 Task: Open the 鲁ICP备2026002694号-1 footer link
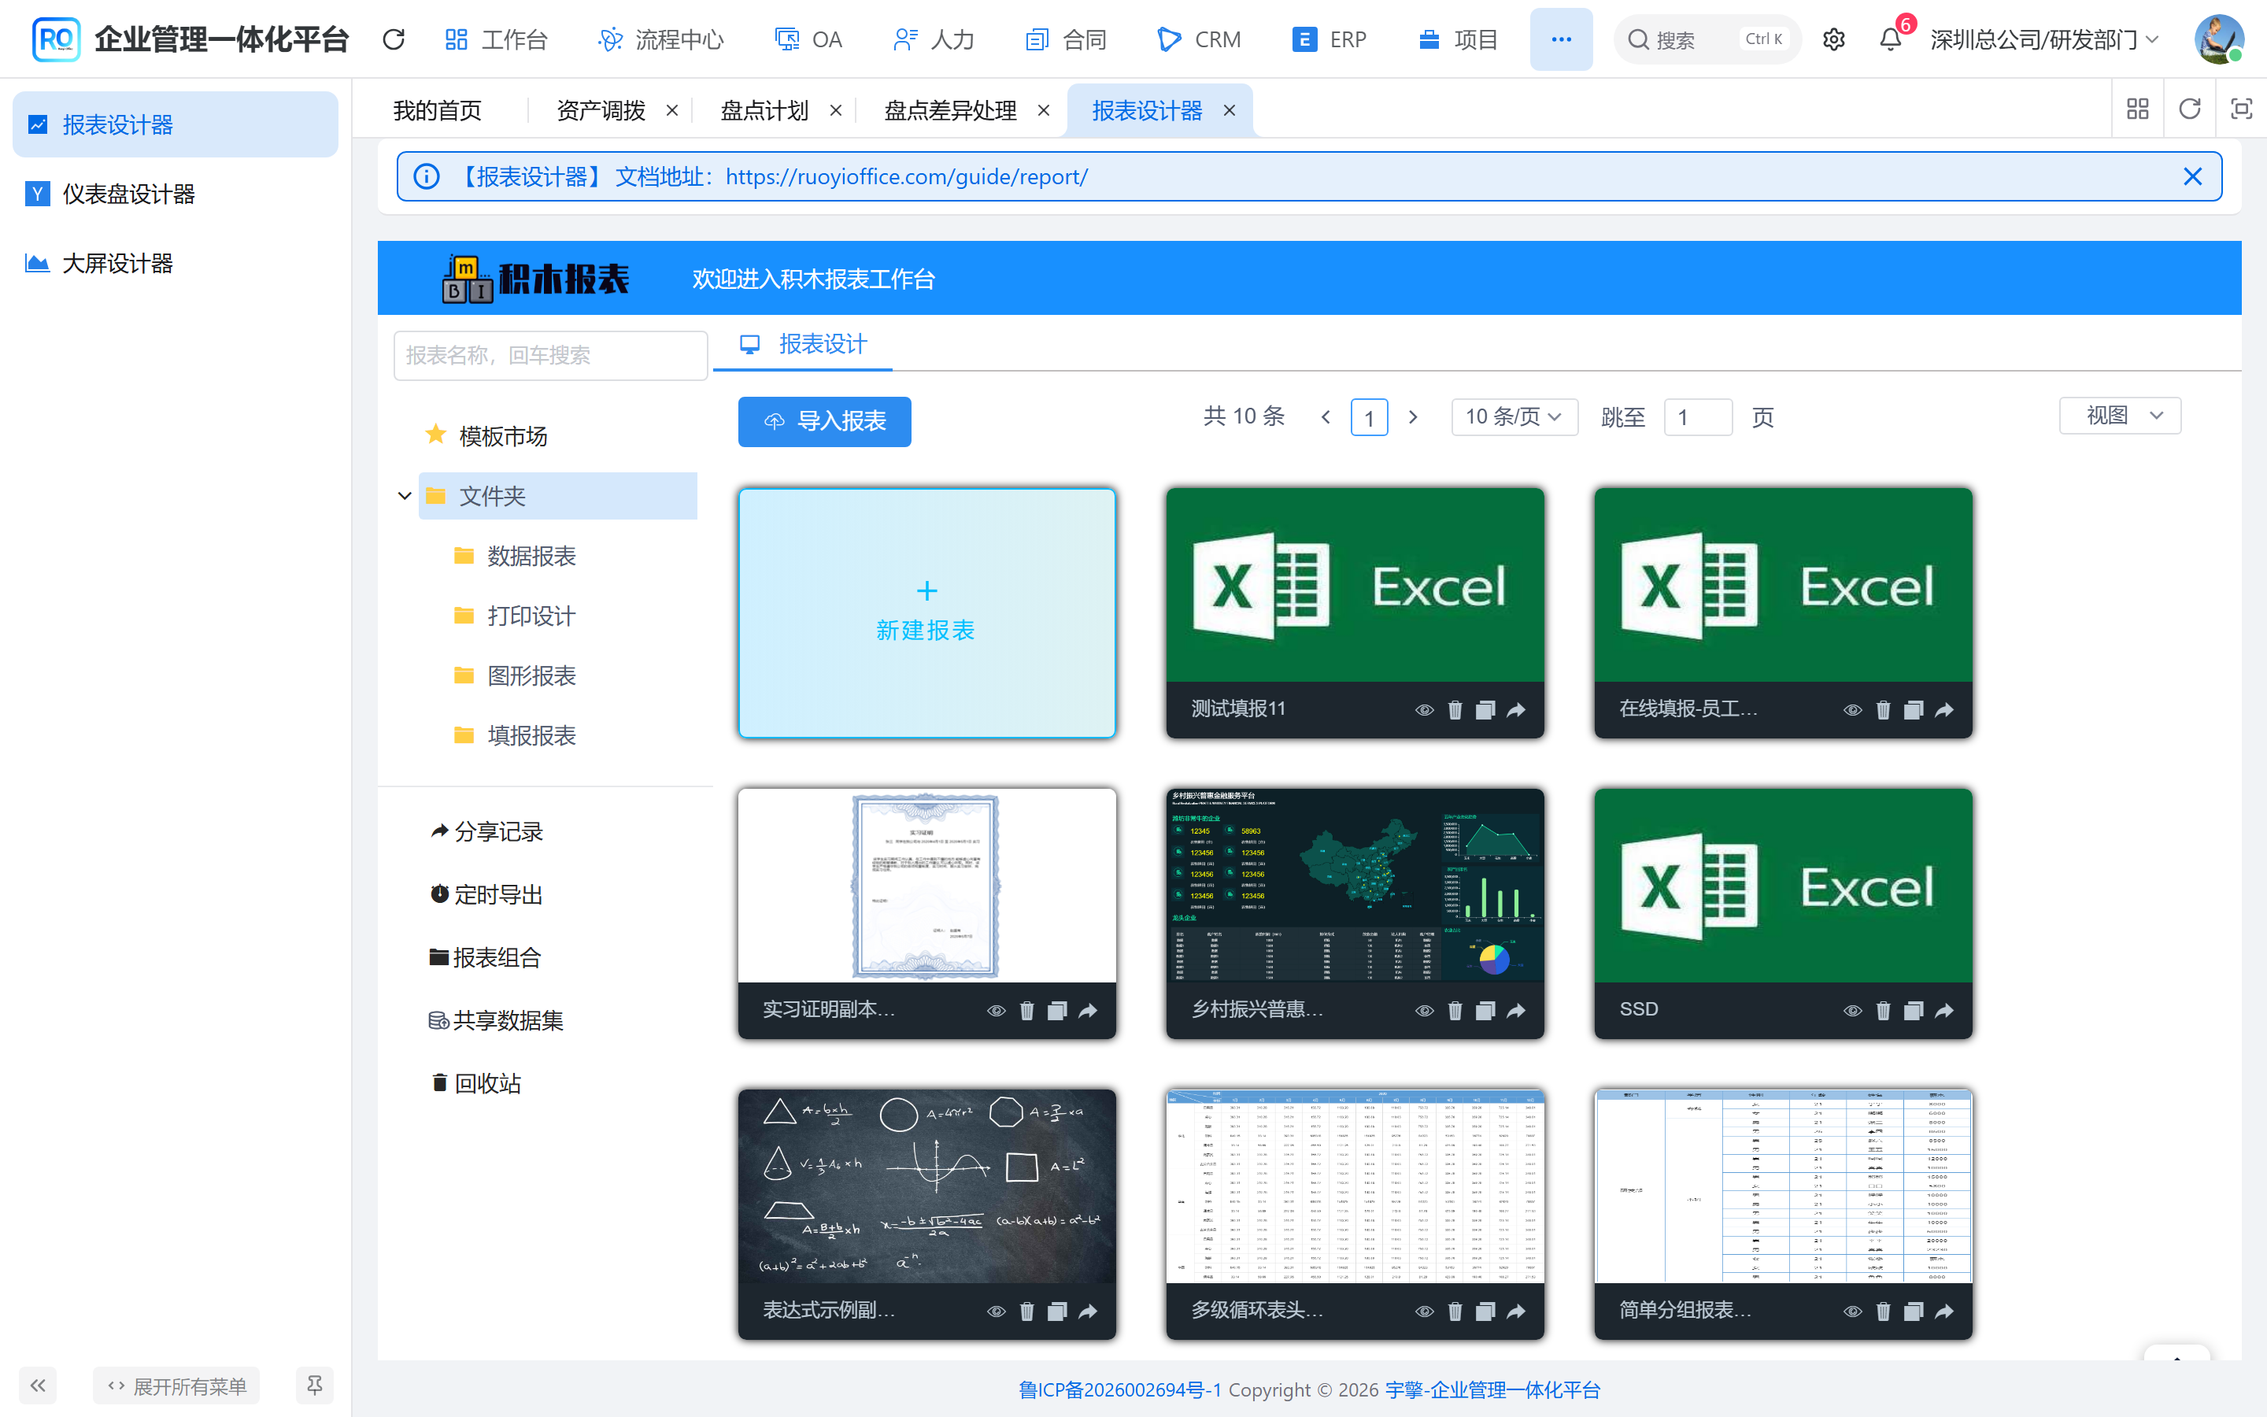coord(1119,1389)
